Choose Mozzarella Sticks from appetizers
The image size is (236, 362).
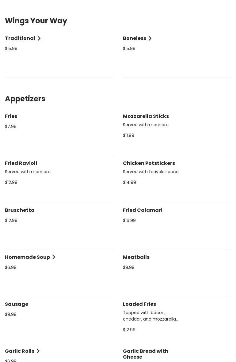coord(146,116)
